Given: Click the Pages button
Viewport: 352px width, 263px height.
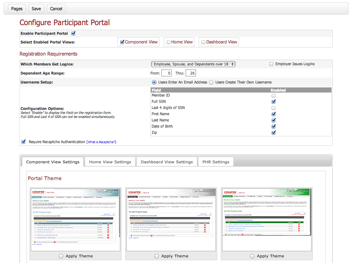Looking at the screenshot, I should [17, 9].
